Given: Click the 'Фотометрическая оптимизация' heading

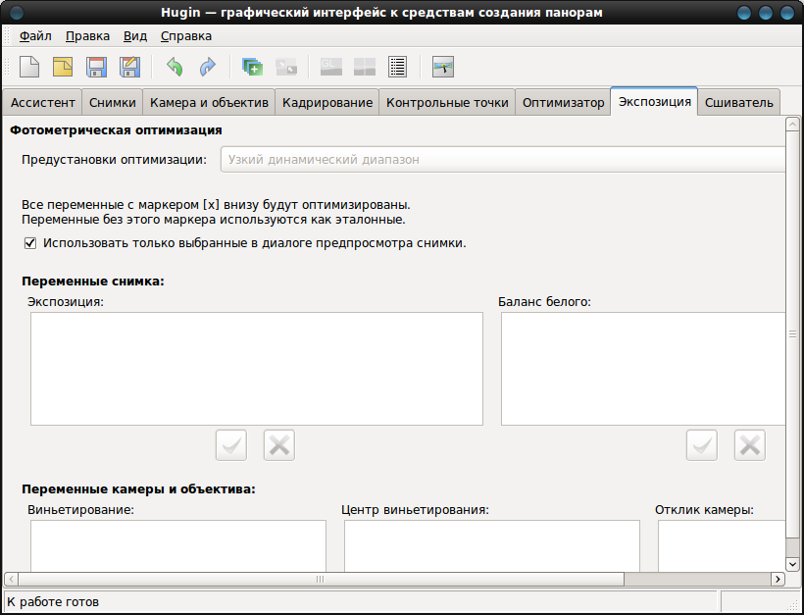Looking at the screenshot, I should click(116, 130).
